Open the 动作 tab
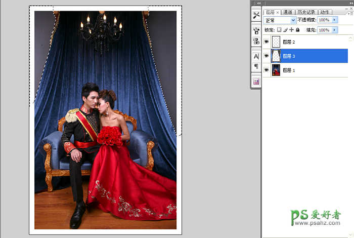Image resolution: width=354 pixels, height=238 pixels. coord(324,12)
